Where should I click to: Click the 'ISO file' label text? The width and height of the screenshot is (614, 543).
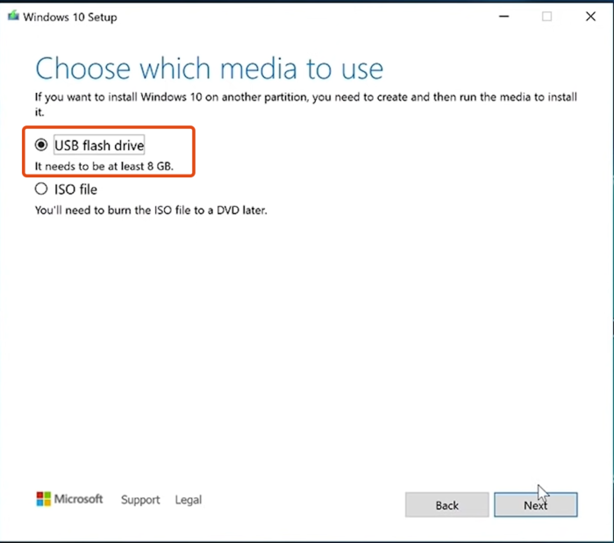[75, 189]
